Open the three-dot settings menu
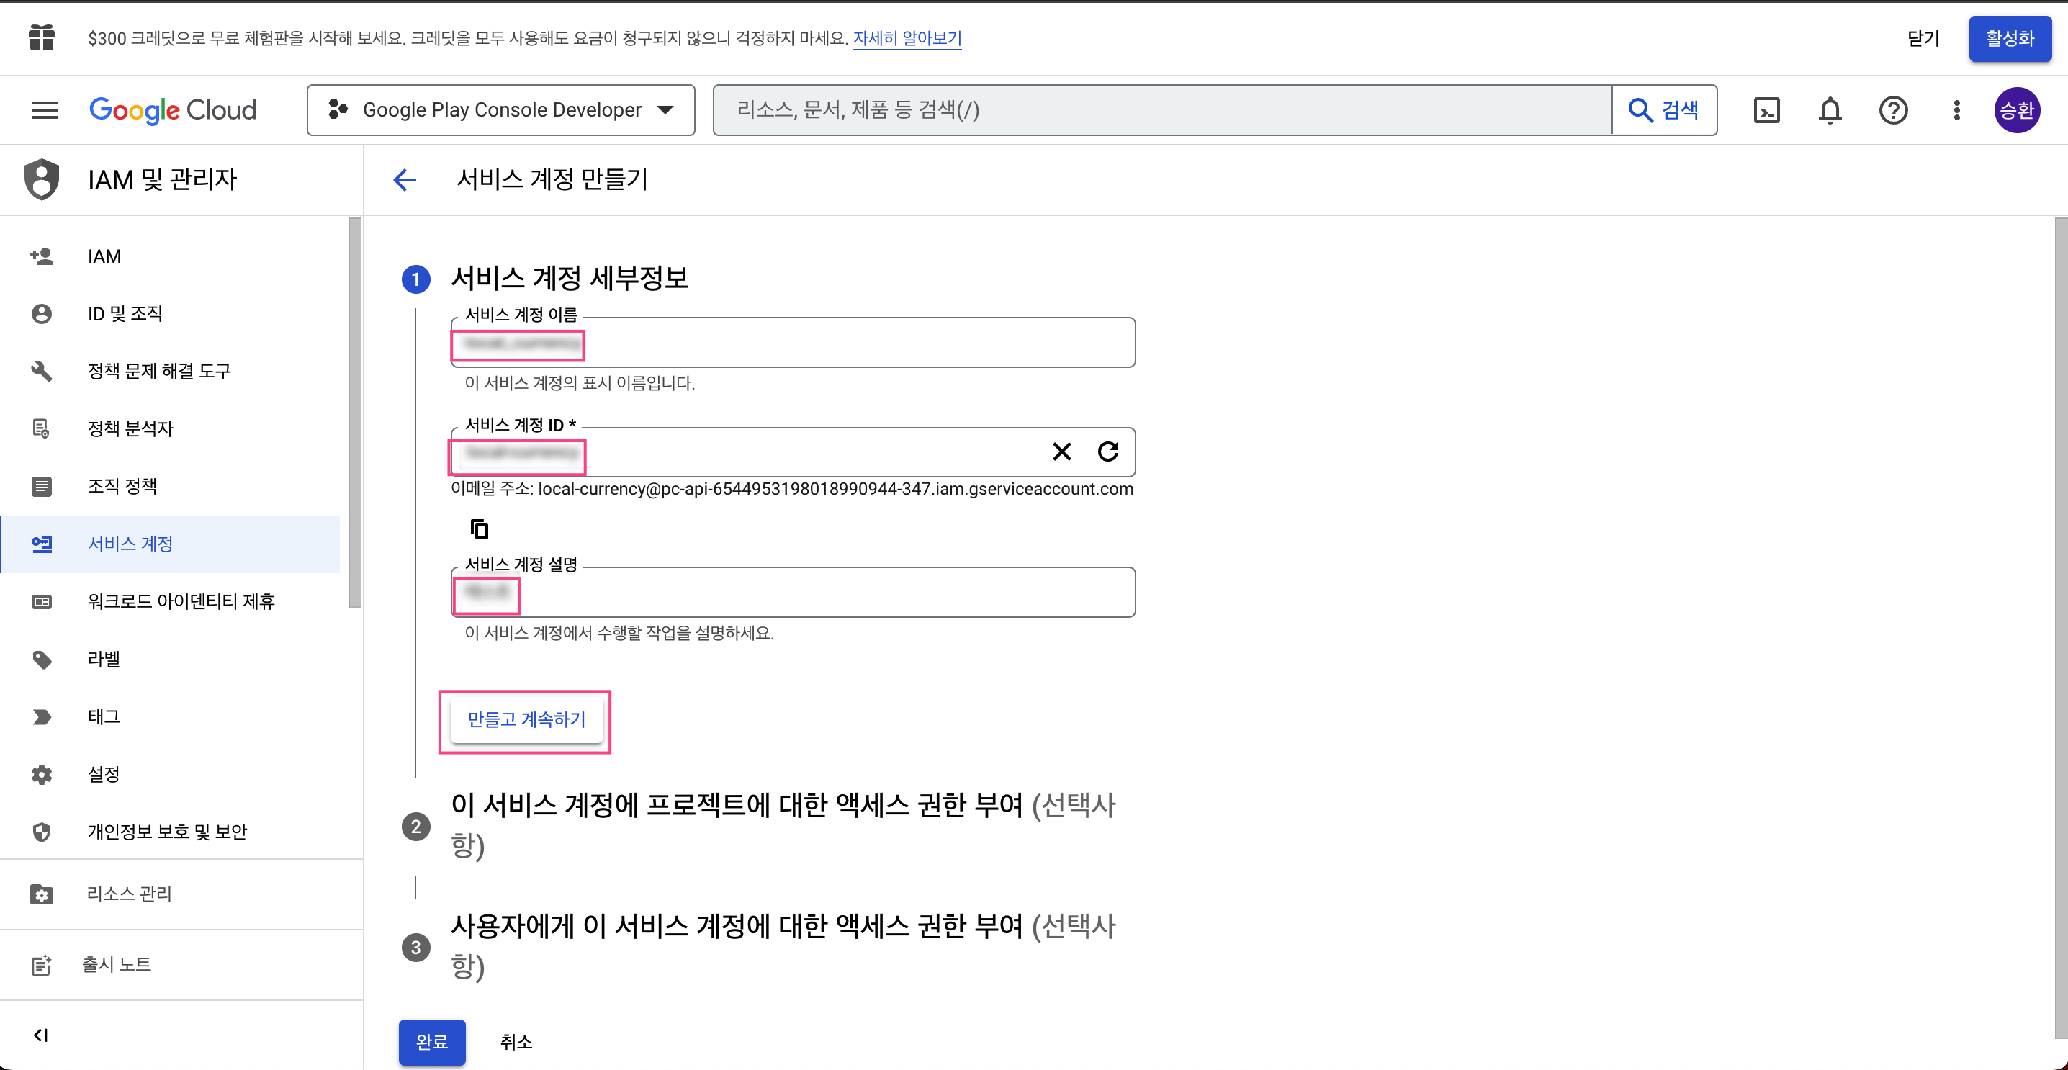 (x=1956, y=110)
